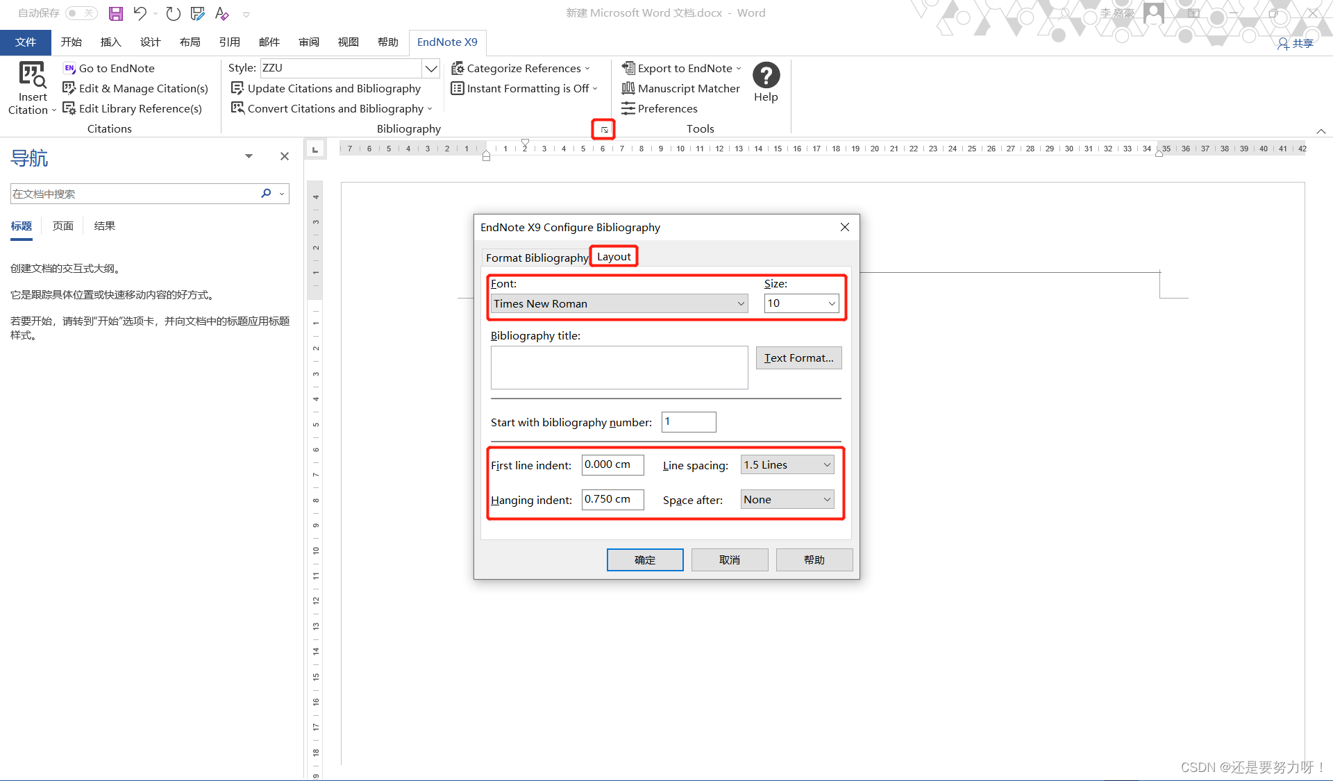This screenshot has width=1333, height=781.
Task: Switch to Format Bibliography tab
Action: coord(536,258)
